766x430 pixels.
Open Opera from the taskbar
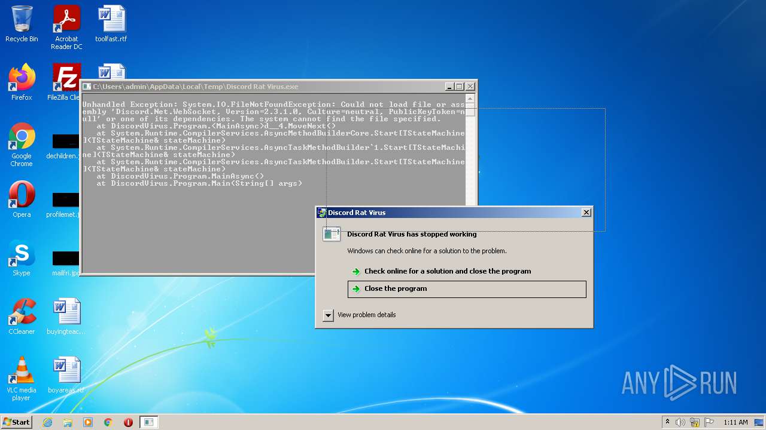[x=128, y=422]
